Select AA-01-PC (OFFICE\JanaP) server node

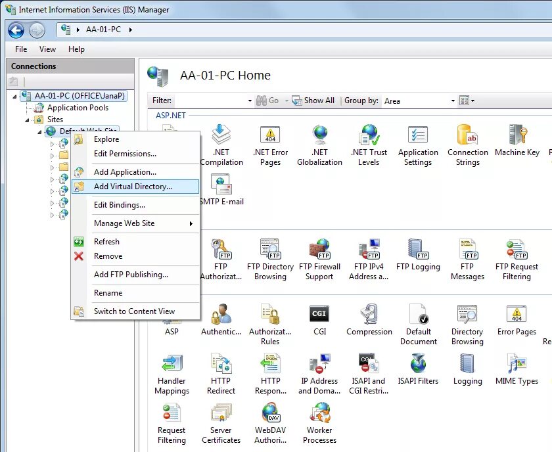pyautogui.click(x=74, y=96)
